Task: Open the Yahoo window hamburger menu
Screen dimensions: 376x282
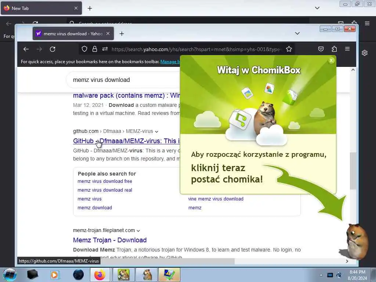Action: coord(347,49)
